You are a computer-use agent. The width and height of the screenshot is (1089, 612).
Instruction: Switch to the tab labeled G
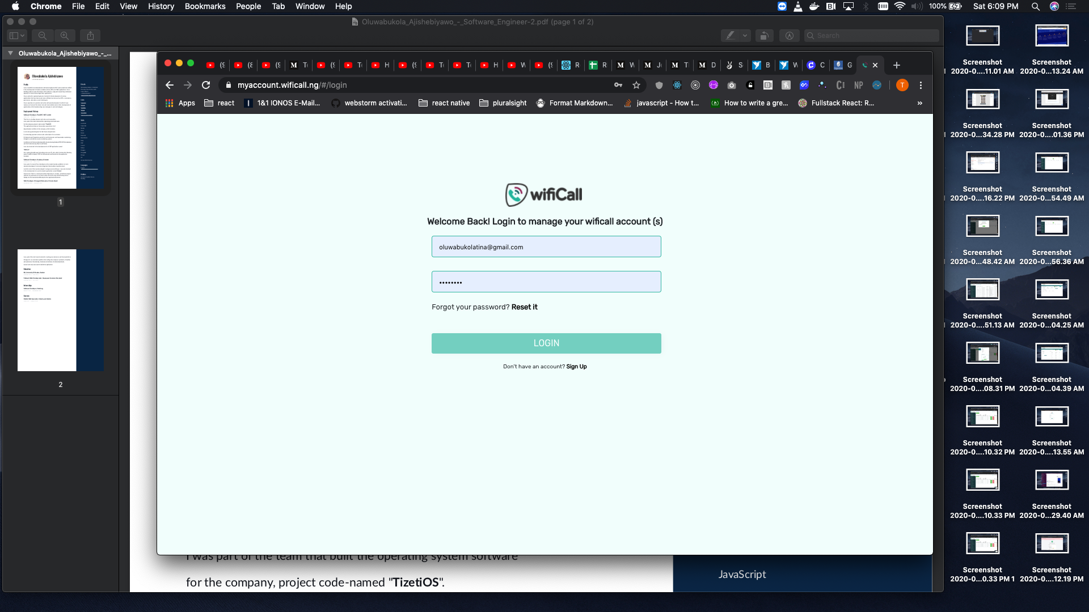(x=843, y=65)
